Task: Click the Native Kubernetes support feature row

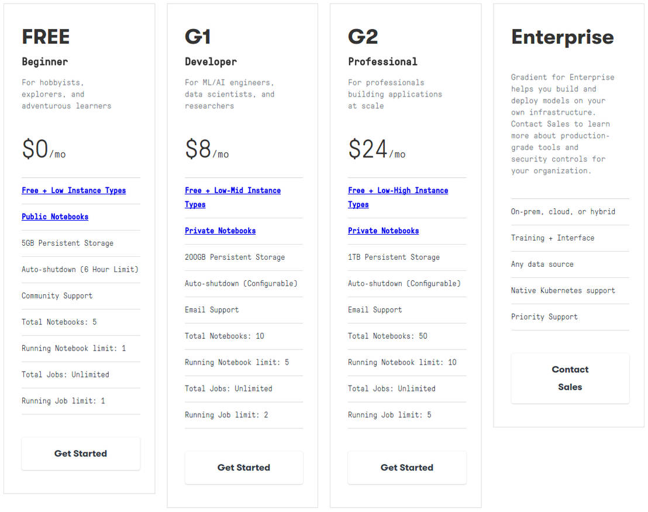Action: tap(563, 290)
